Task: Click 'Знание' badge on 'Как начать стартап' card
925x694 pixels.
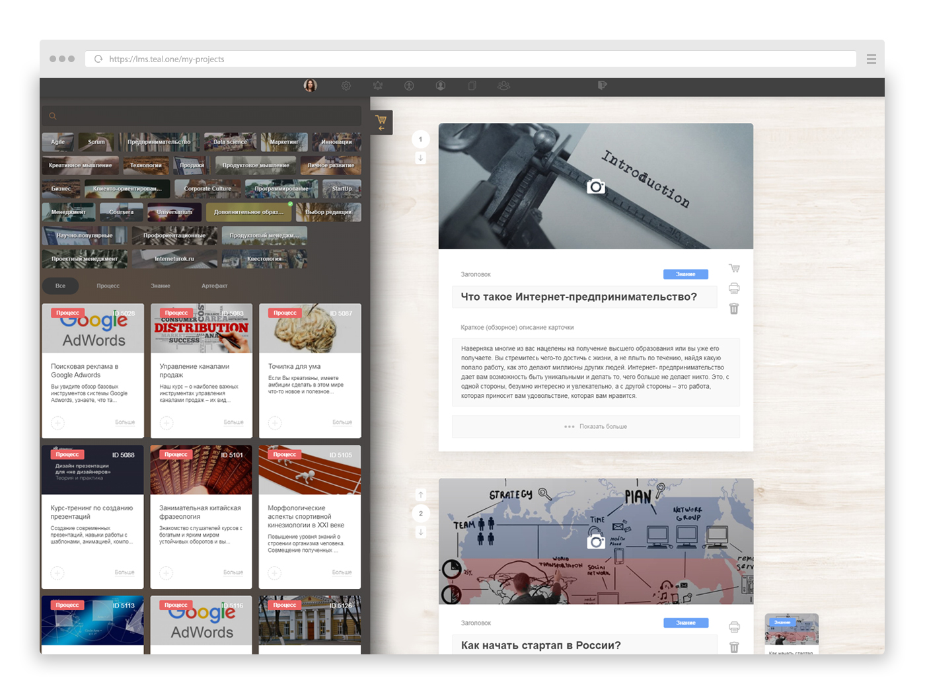Action: 686,623
